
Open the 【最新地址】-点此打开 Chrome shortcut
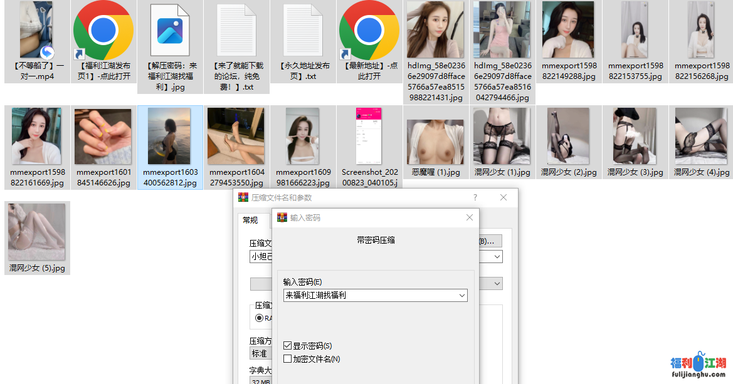(x=369, y=30)
